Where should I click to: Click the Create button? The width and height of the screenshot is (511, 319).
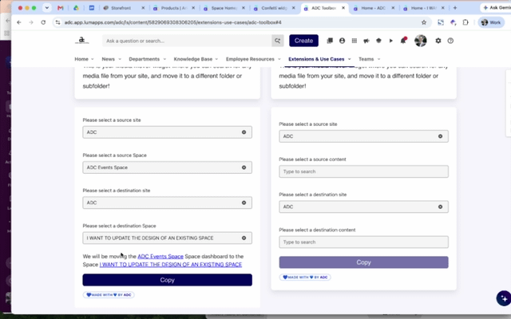303,41
